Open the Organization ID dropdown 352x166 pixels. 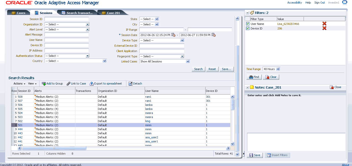pos(87,24)
